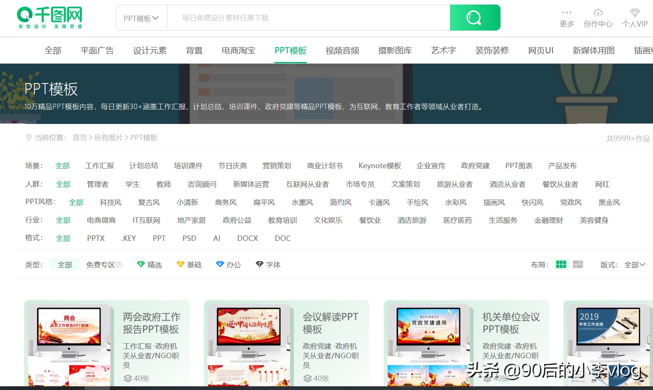This screenshot has height=390, width=653.
Task: Open the 网页UI navigation tab
Action: [541, 50]
